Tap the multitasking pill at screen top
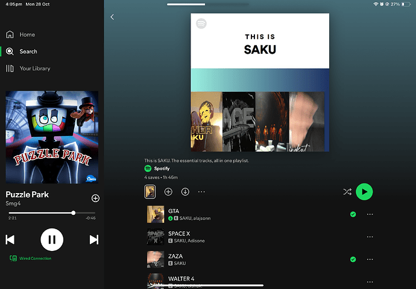Screen dimensions: 416x289 208,4
